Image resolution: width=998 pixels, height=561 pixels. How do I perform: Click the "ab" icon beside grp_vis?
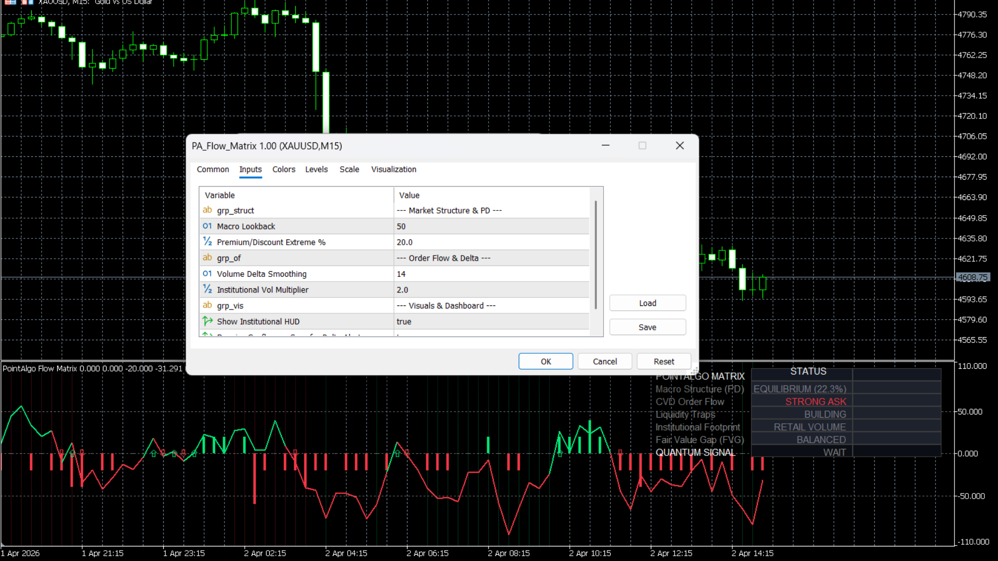pos(207,305)
